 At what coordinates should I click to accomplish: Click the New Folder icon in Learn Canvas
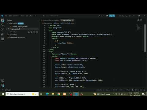point(32,32)
